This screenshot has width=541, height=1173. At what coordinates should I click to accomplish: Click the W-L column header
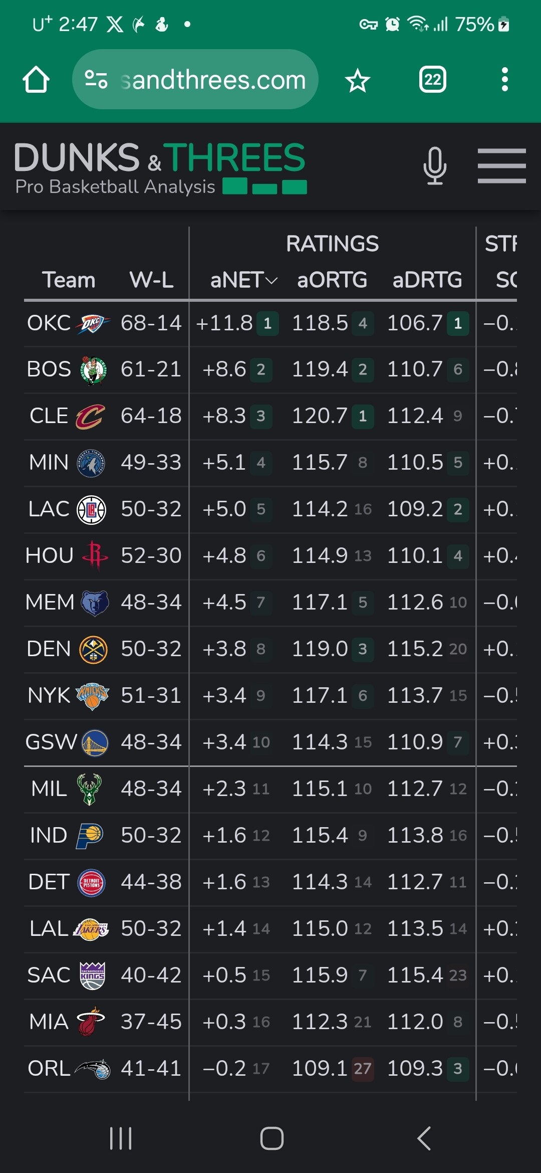(151, 280)
